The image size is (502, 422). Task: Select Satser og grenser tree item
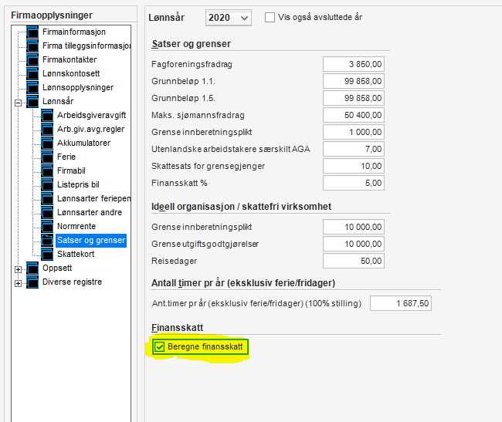click(91, 241)
